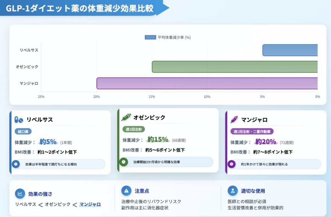Click the 約20% weight loss value
331x217 pixels.
click(266, 142)
